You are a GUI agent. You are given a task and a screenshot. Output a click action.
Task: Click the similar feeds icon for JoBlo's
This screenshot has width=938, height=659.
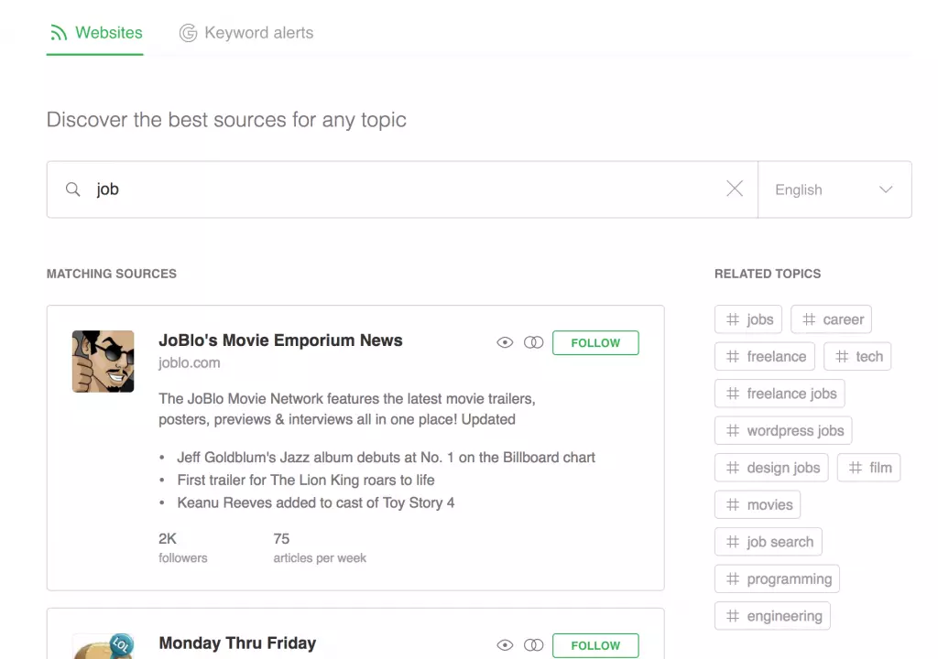pyautogui.click(x=534, y=342)
